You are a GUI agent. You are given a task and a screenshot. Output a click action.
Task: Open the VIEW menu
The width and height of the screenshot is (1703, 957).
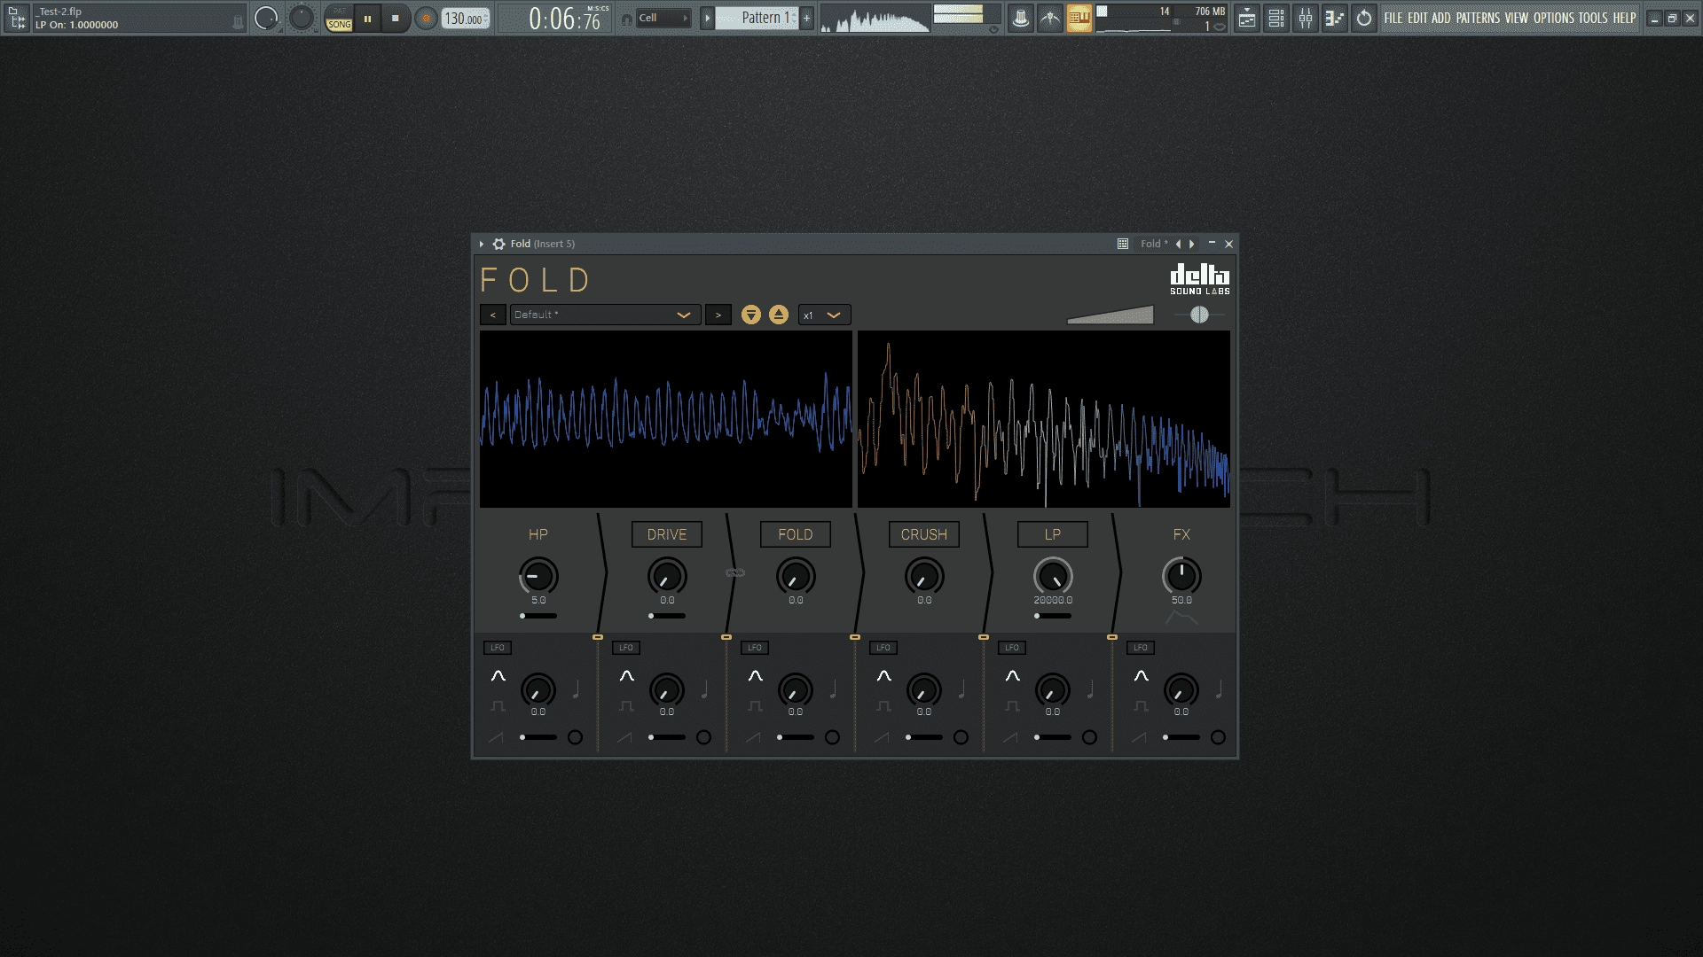1517,18
